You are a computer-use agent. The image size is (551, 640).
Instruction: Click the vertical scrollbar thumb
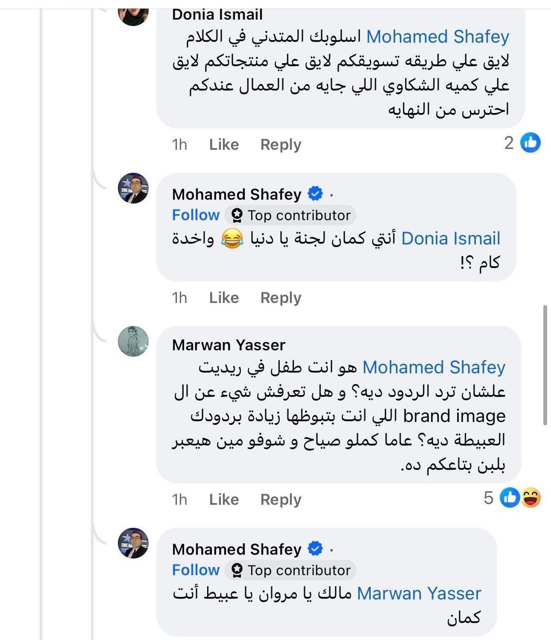pos(545,365)
